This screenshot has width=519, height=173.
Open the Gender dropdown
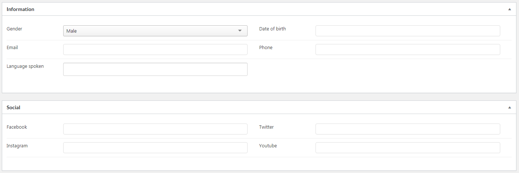pyautogui.click(x=155, y=31)
